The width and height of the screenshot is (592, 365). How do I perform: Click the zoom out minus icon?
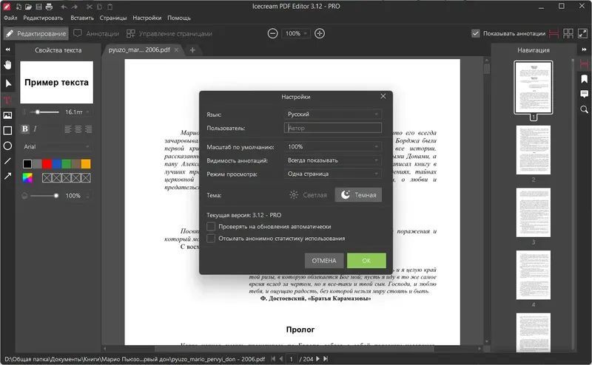click(272, 33)
